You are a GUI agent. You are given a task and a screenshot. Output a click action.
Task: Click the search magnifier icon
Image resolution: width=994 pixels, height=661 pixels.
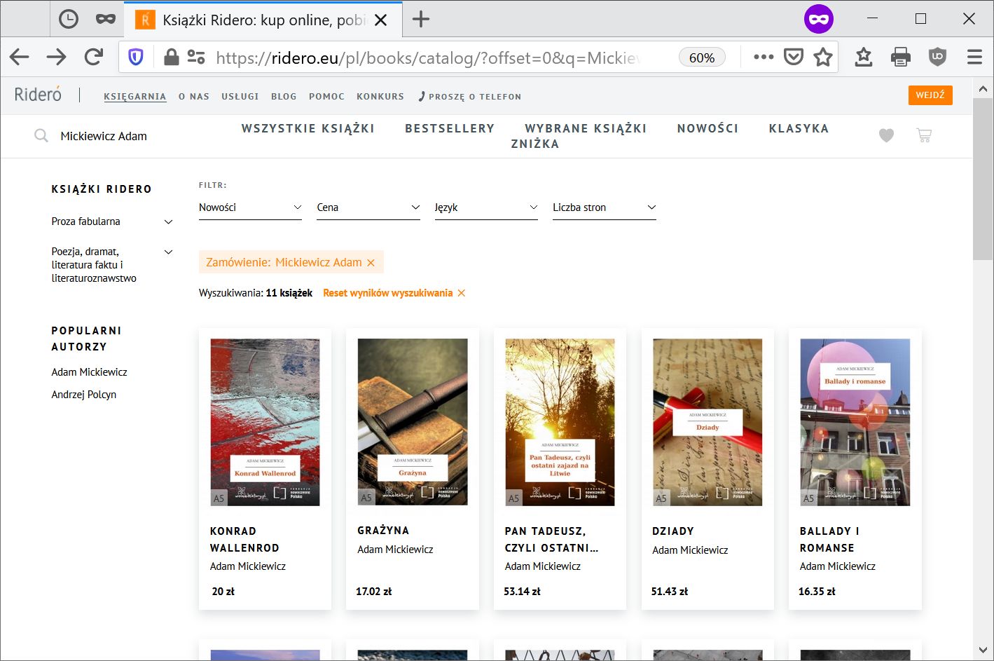pos(41,135)
